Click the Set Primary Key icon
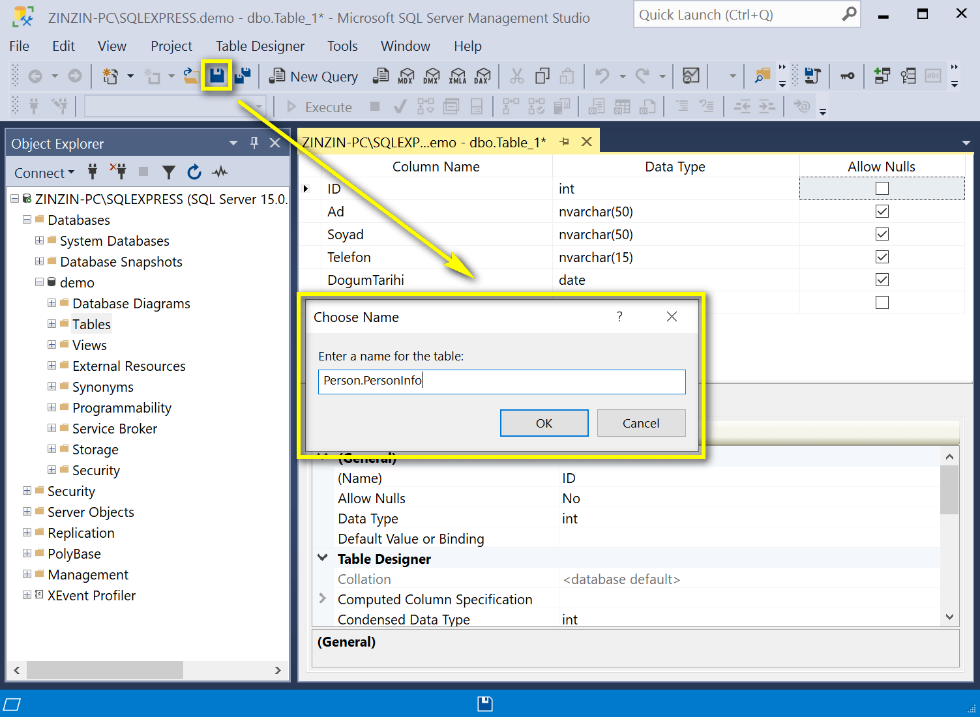Image resolution: width=980 pixels, height=717 pixels. click(847, 76)
